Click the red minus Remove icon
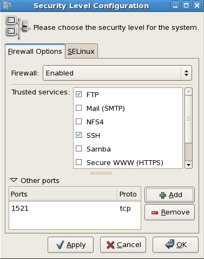204x259 pixels. pos(155,212)
